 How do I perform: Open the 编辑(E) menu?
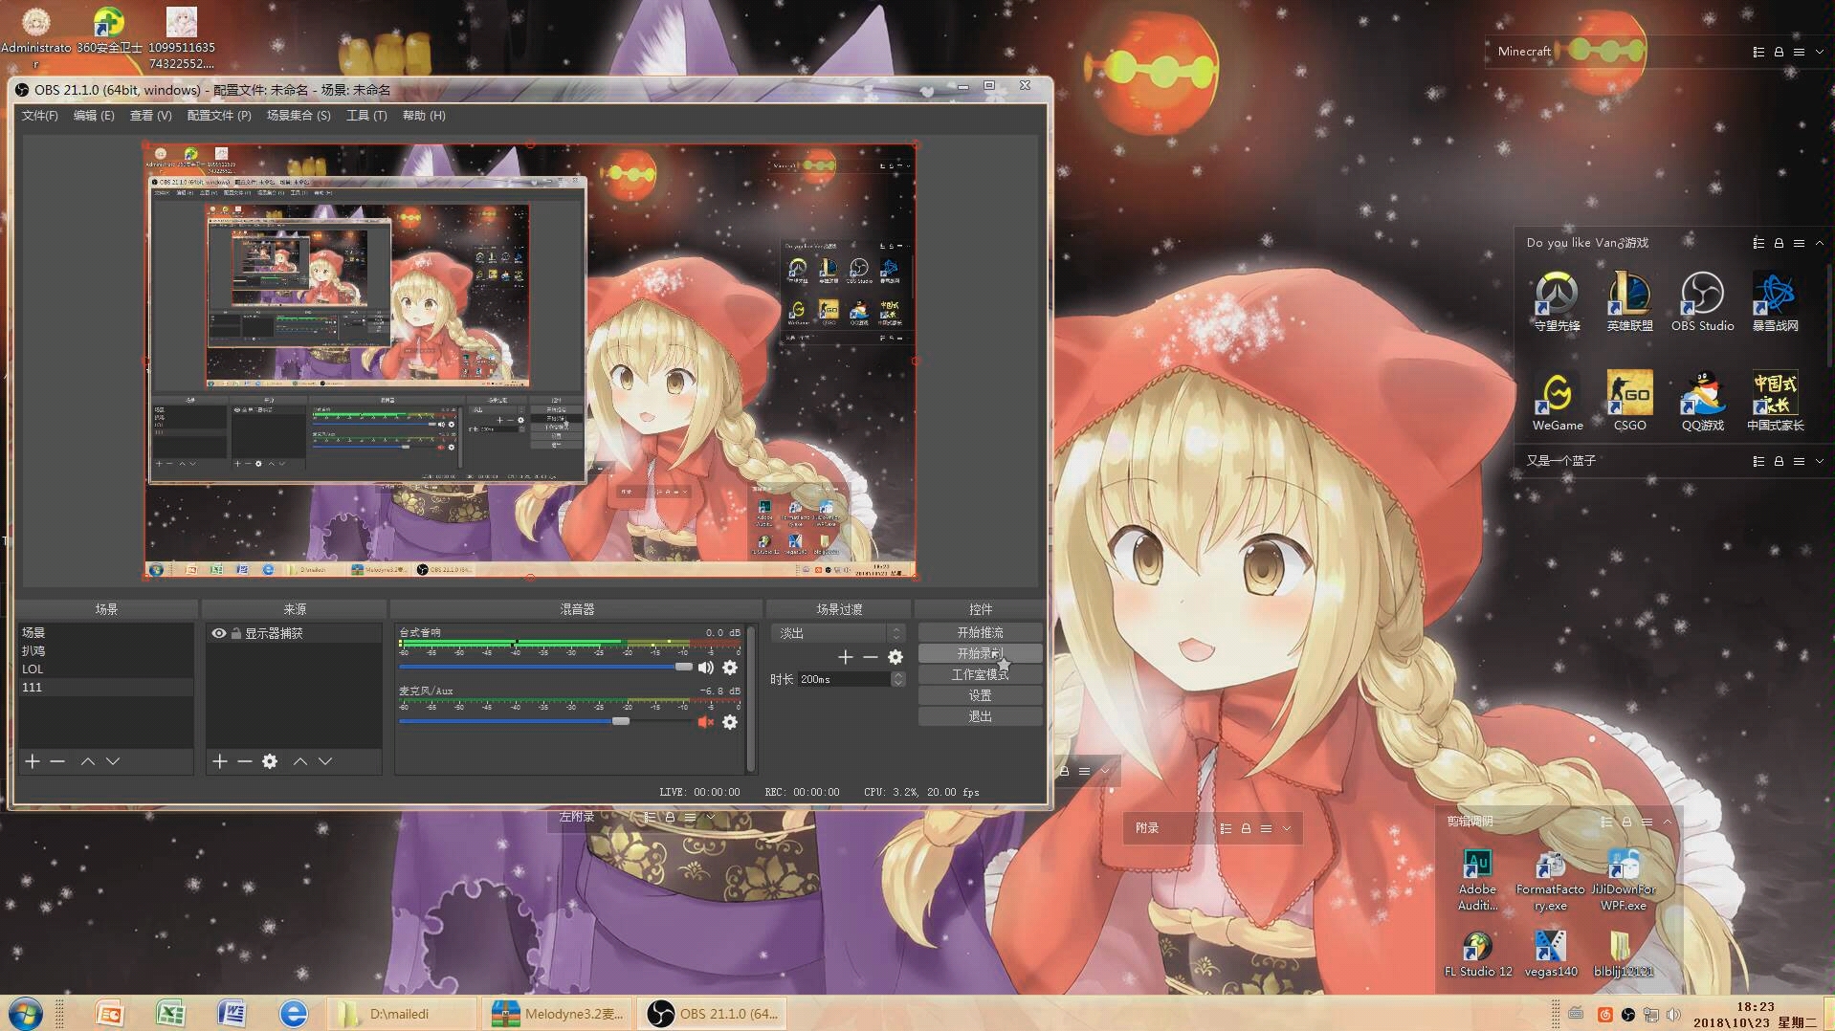click(94, 116)
